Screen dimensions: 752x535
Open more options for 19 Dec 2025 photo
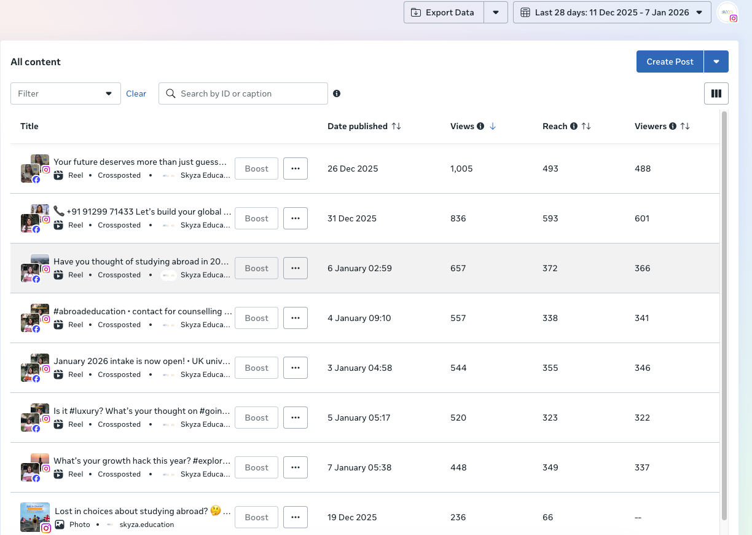[296, 517]
